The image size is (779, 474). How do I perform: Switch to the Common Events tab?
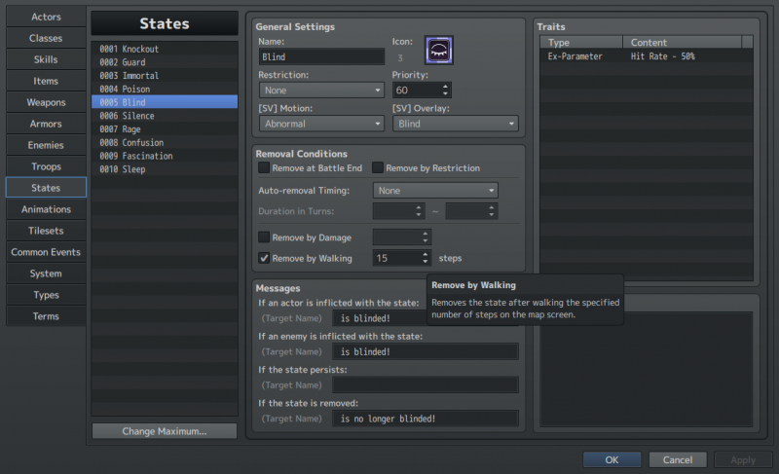pos(46,252)
